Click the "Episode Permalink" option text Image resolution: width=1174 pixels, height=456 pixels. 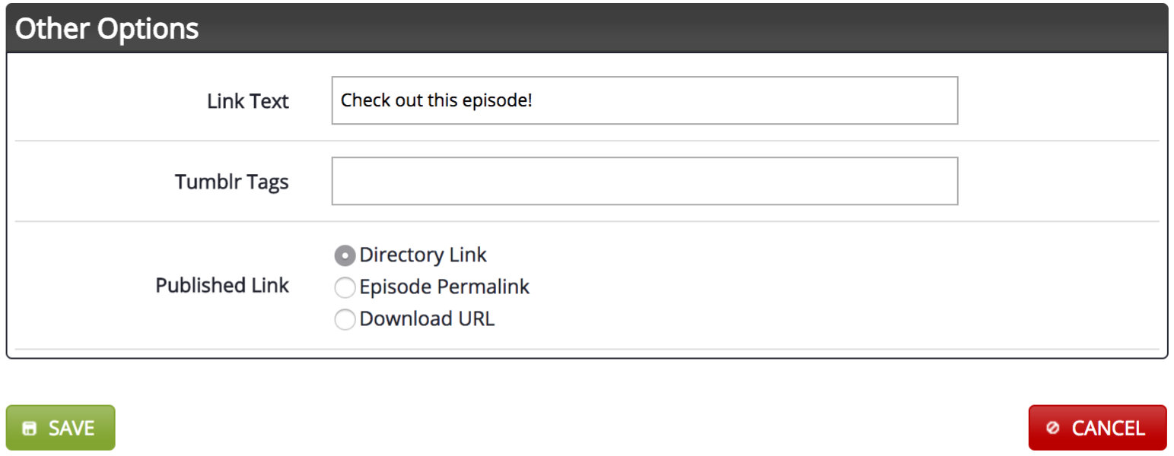[x=444, y=287]
